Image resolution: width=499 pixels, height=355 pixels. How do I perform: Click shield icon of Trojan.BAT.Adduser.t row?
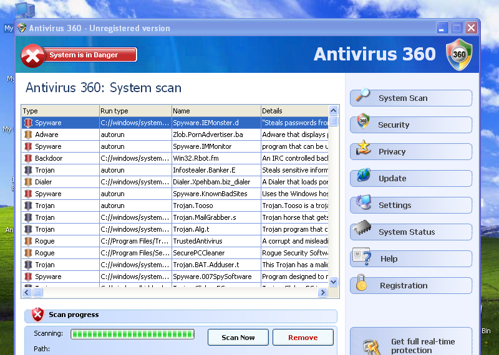[x=28, y=265]
